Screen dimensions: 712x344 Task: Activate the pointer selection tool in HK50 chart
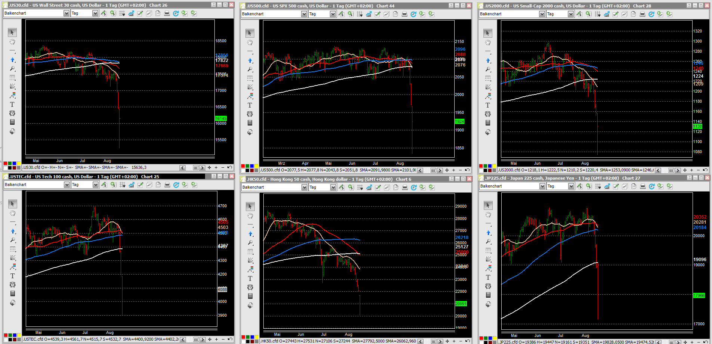(250, 207)
